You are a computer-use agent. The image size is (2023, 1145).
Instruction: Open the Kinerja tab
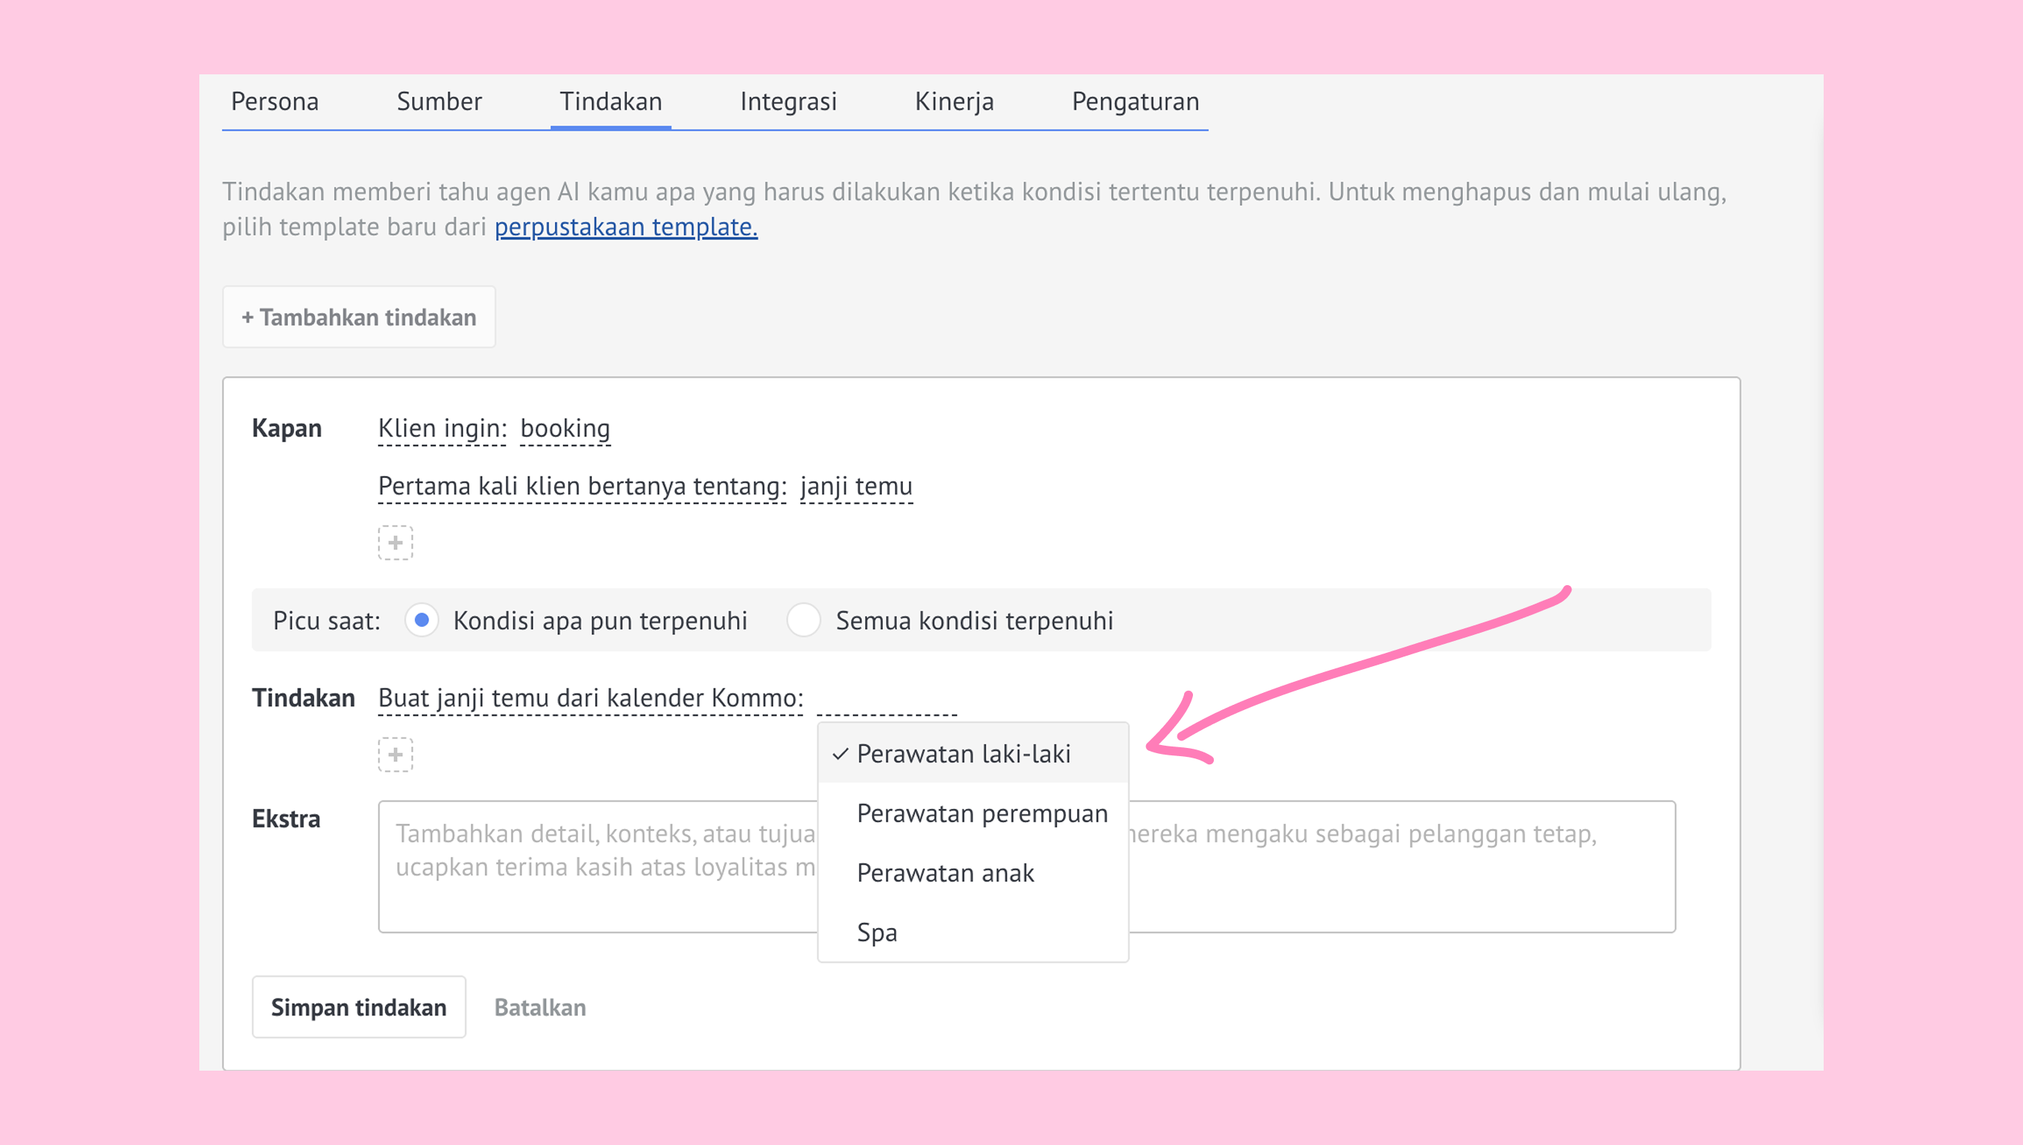point(954,101)
